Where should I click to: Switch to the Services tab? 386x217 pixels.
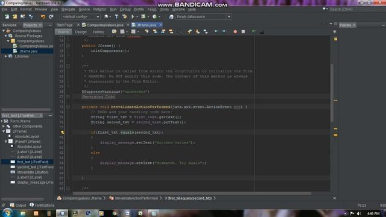tap(10, 25)
